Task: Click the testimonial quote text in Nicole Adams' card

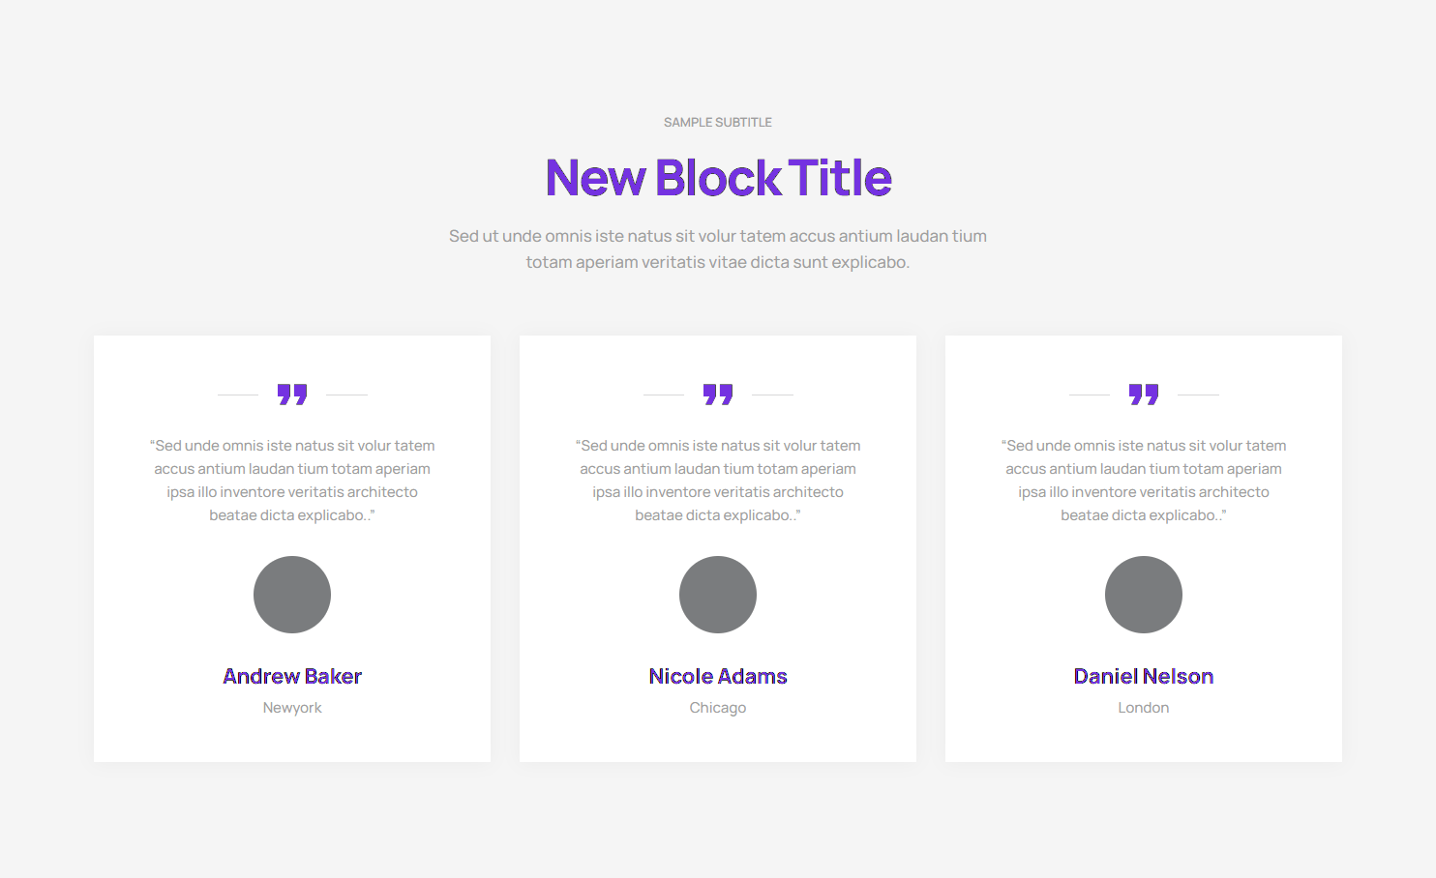Action: [x=718, y=481]
